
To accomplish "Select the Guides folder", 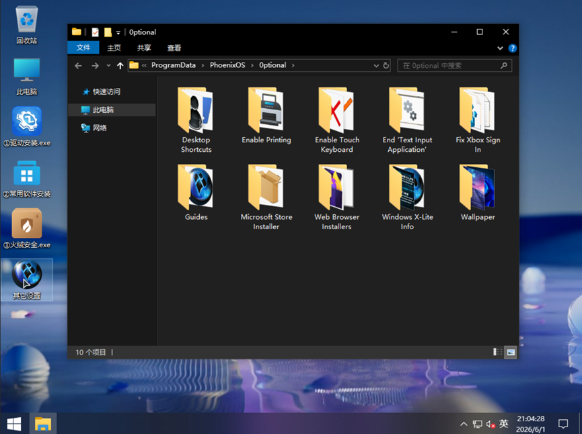I will 196,192.
